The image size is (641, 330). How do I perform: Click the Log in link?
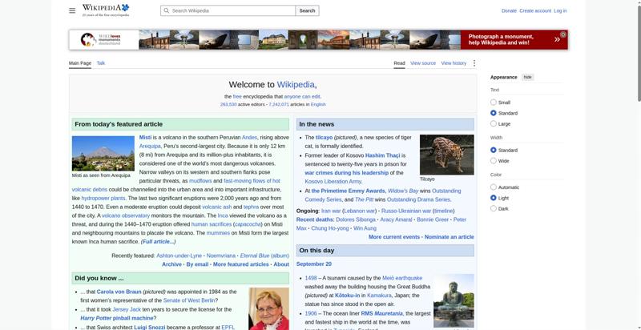tap(560, 10)
